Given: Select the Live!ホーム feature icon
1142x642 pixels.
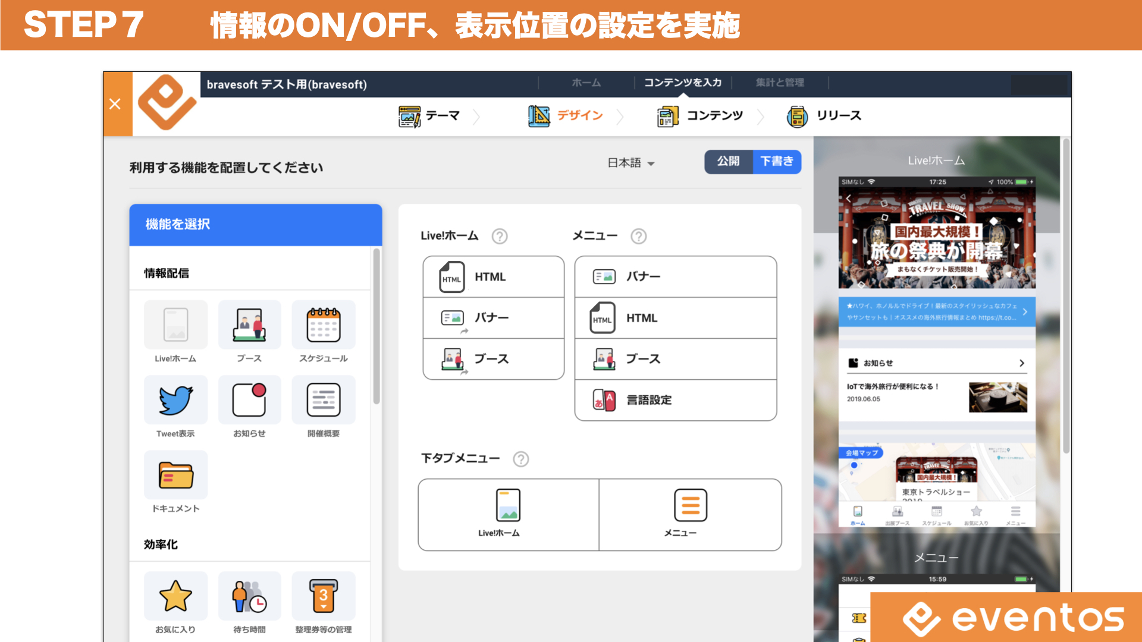Looking at the screenshot, I should [175, 325].
